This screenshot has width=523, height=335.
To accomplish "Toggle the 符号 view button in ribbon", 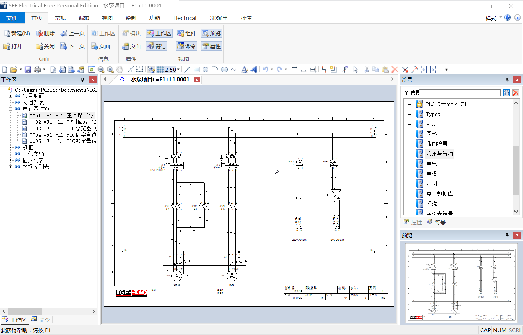I will point(157,46).
